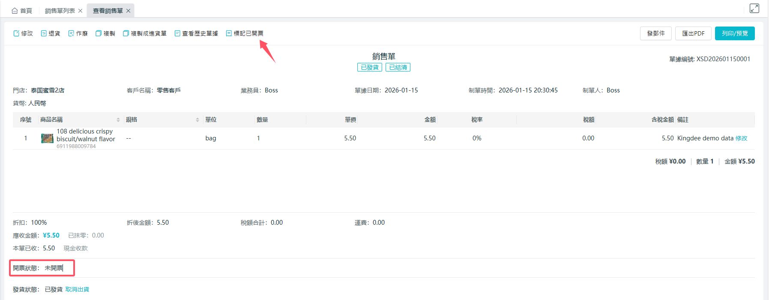
Task: Click the 標記已開票 mark invoiced icon
Action: (x=229, y=33)
